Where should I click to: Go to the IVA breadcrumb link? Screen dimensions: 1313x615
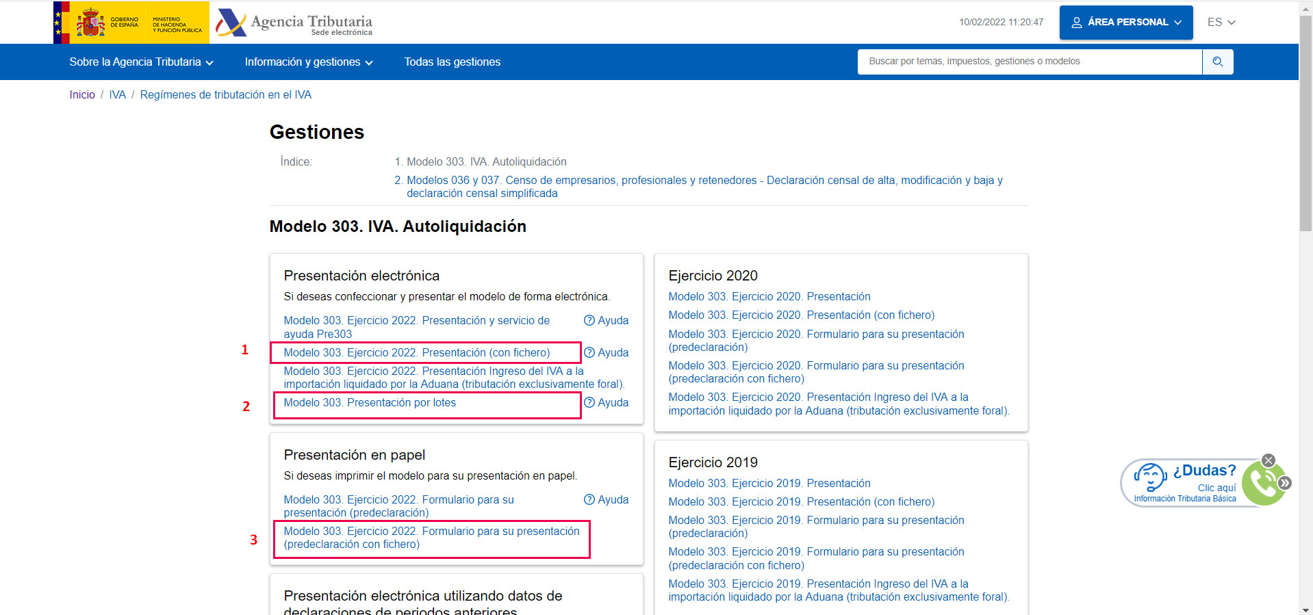pos(118,94)
